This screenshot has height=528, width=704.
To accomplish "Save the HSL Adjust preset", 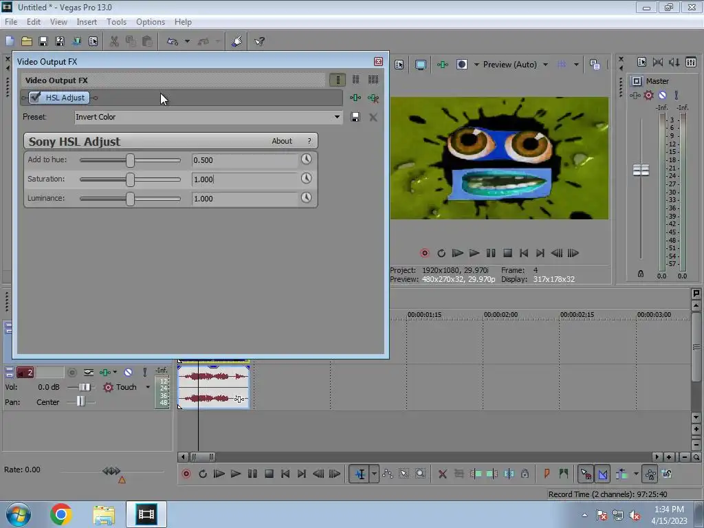I will (355, 117).
